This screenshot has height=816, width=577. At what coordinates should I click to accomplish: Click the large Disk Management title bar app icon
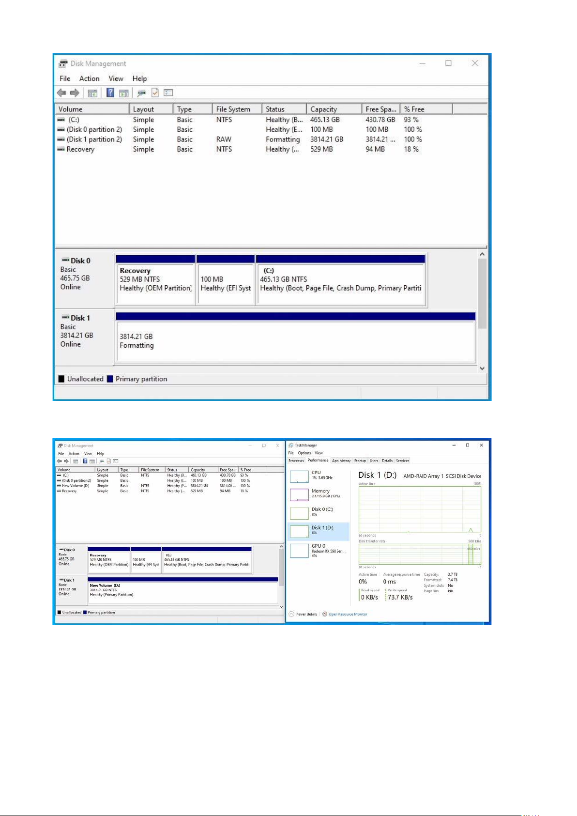(63, 63)
